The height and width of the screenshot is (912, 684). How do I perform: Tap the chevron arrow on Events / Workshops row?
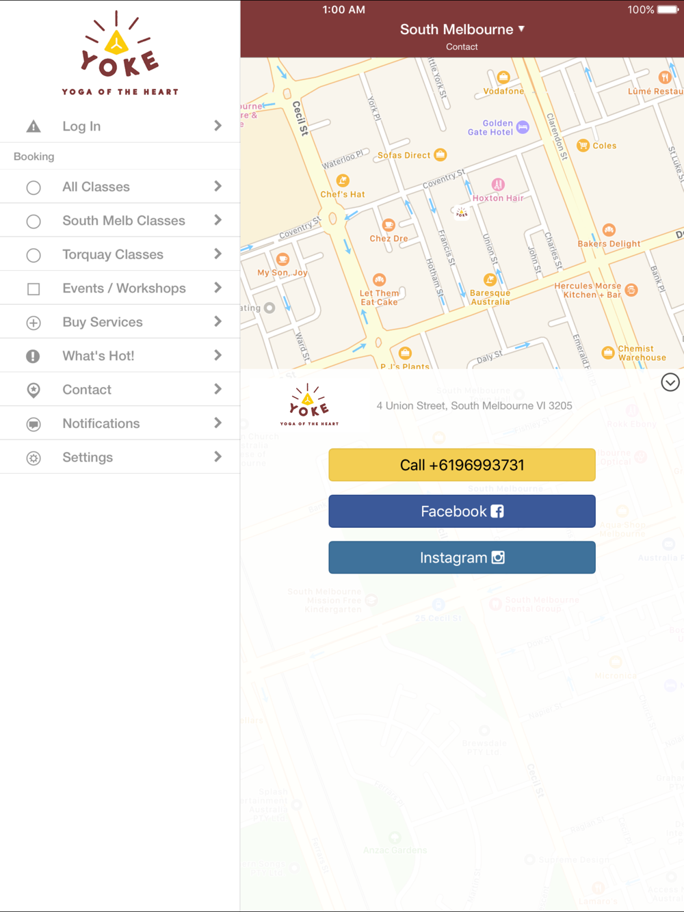click(x=218, y=288)
